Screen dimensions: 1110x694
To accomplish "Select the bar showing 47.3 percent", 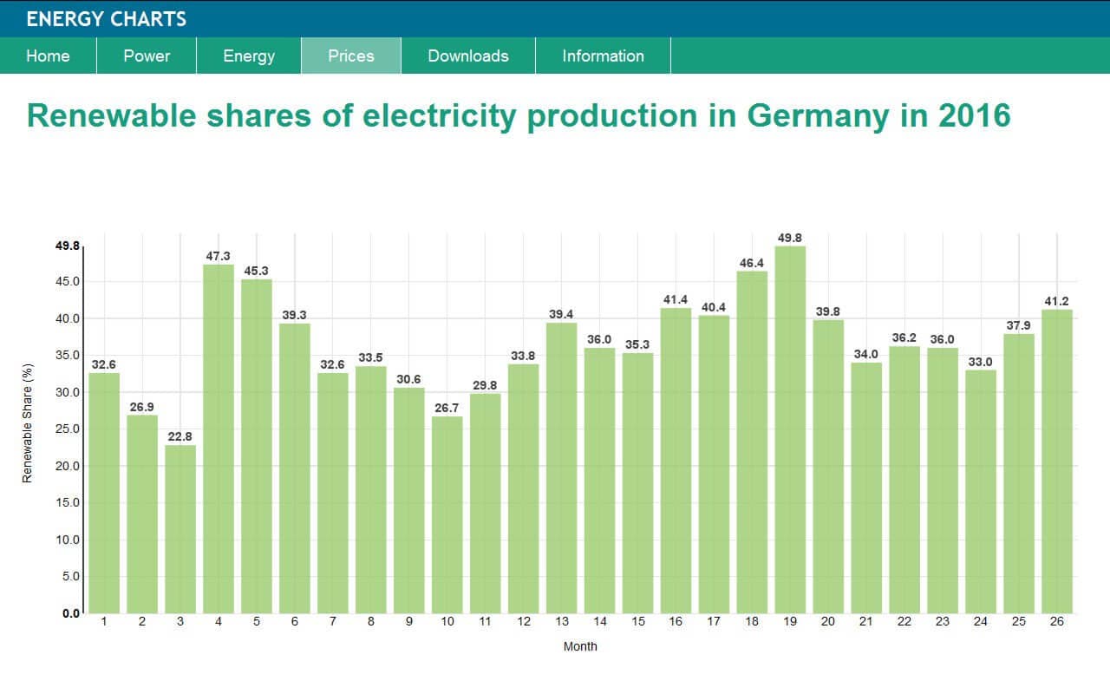I will (x=219, y=439).
